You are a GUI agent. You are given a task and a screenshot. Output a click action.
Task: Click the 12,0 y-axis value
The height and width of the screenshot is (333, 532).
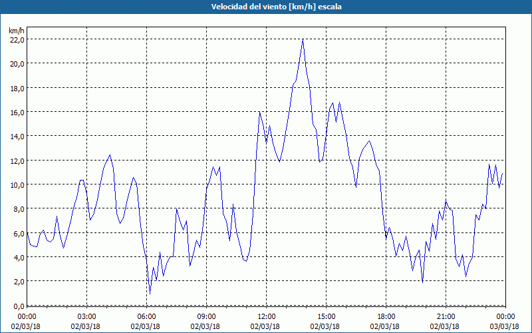17,161
